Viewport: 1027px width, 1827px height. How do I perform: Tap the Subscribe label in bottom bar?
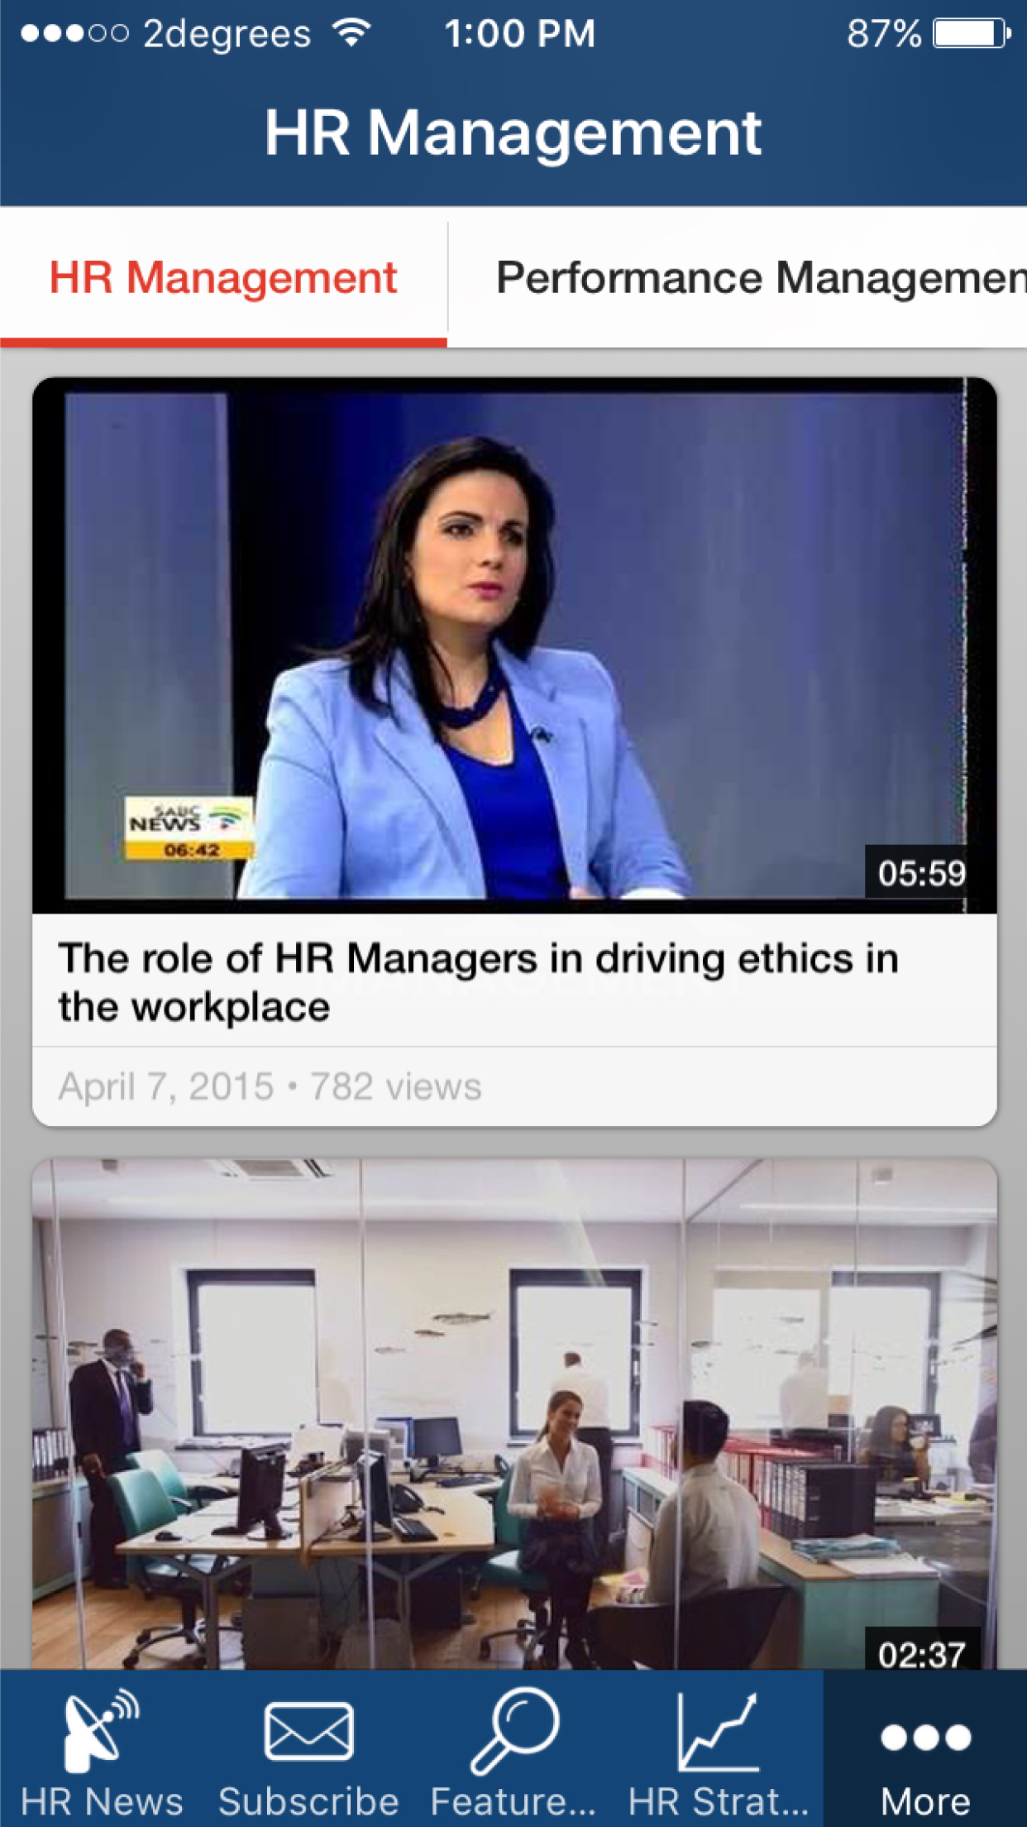click(x=308, y=1801)
